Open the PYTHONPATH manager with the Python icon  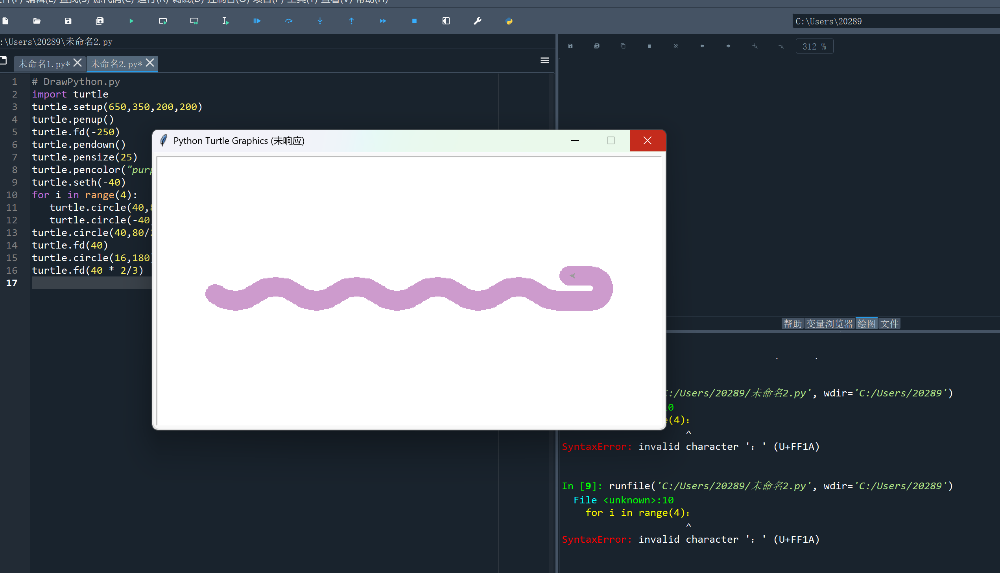coord(509,21)
